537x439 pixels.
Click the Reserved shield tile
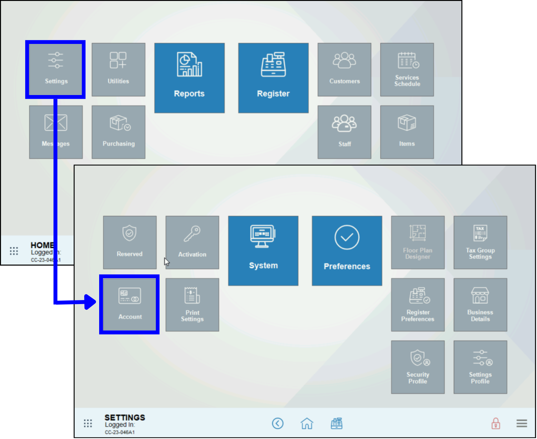pyautogui.click(x=130, y=242)
